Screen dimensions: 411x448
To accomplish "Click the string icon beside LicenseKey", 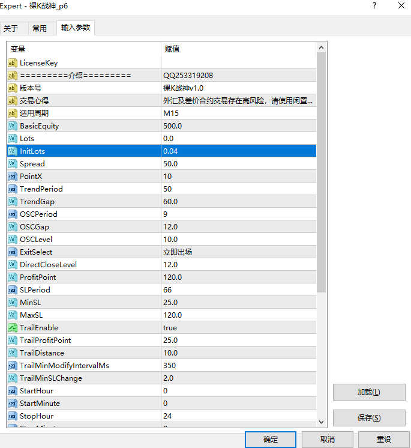I will [x=12, y=63].
